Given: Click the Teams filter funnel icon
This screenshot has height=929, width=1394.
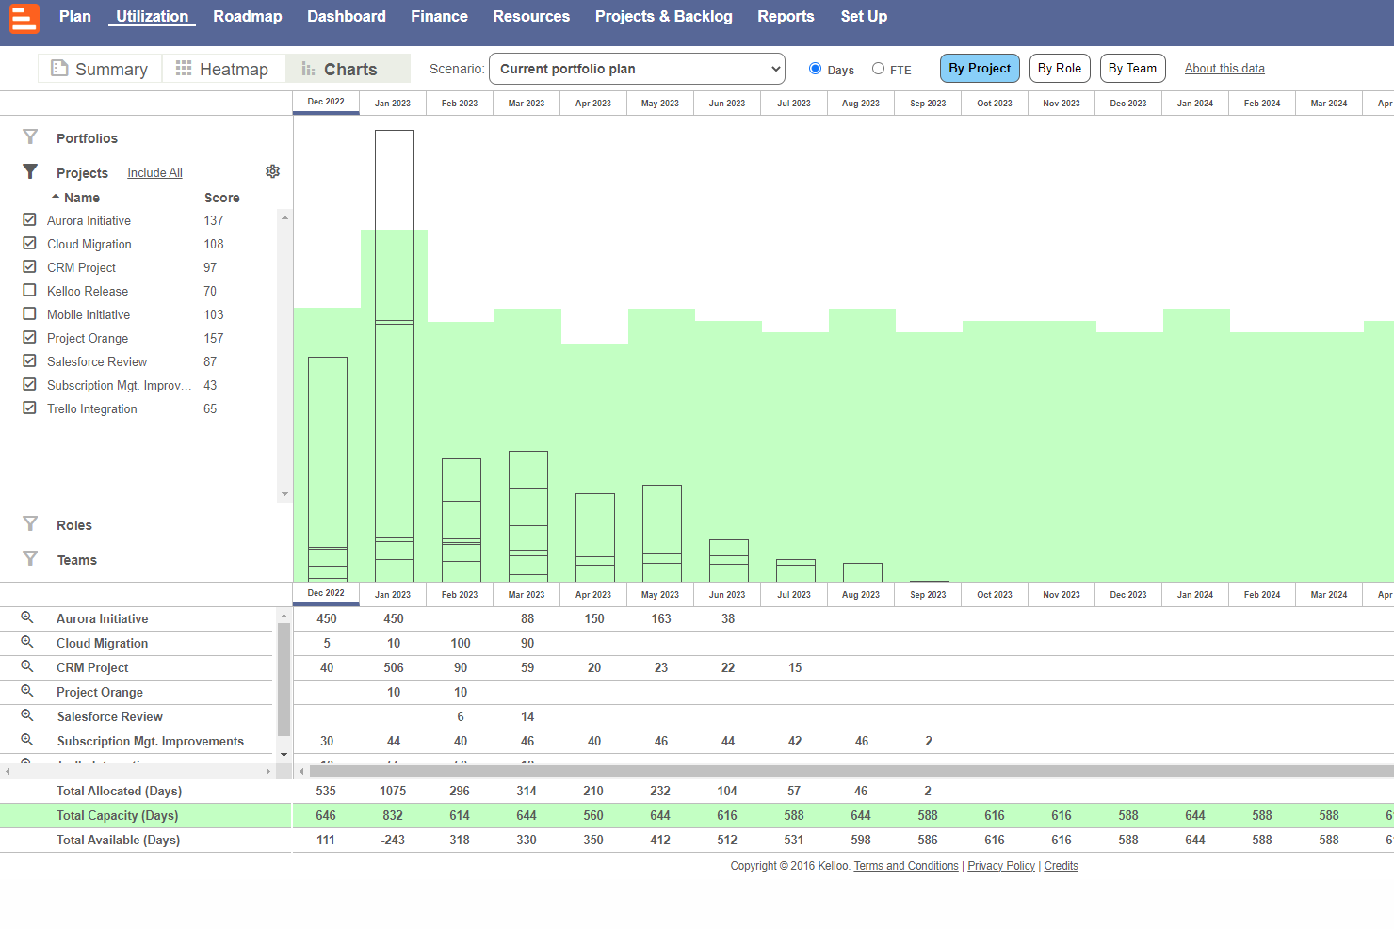Looking at the screenshot, I should (x=30, y=559).
